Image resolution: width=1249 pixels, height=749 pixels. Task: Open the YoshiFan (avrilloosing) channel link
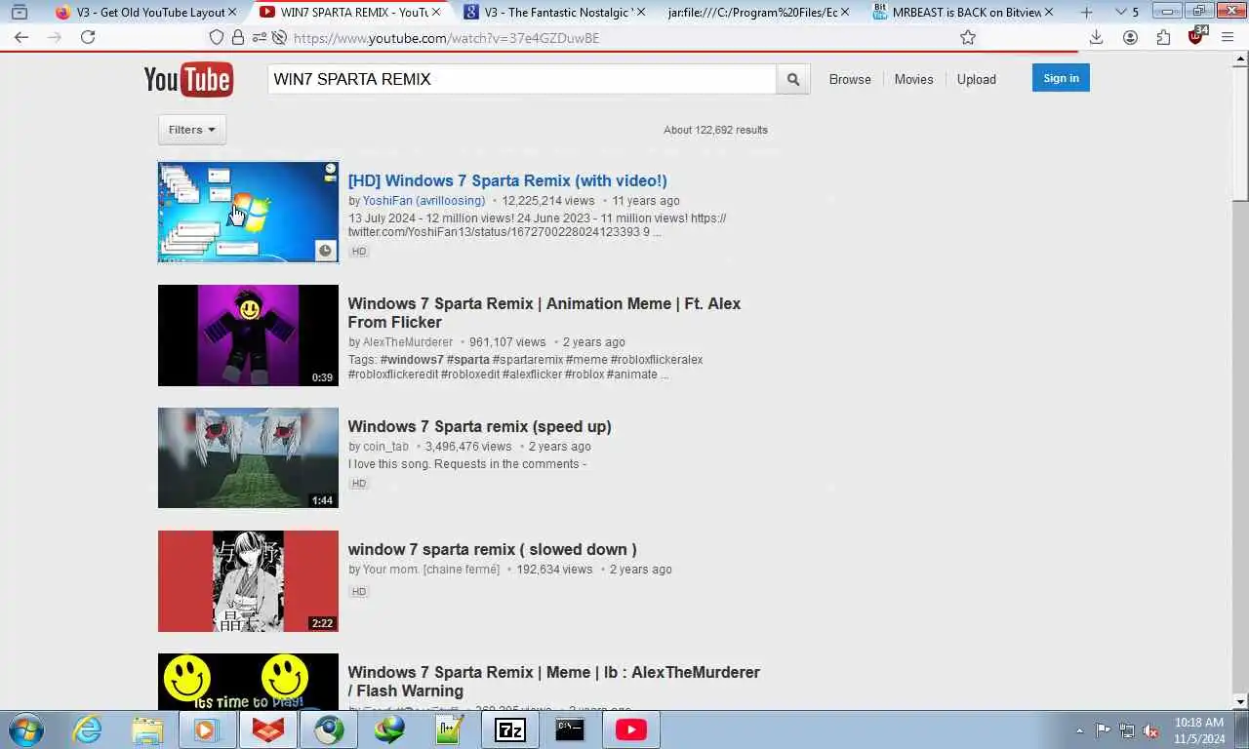(x=423, y=201)
